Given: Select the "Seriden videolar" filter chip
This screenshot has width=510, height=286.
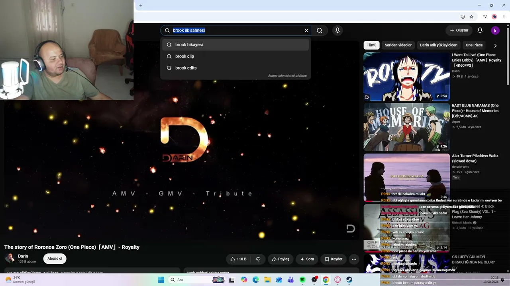Looking at the screenshot, I should pyautogui.click(x=398, y=45).
